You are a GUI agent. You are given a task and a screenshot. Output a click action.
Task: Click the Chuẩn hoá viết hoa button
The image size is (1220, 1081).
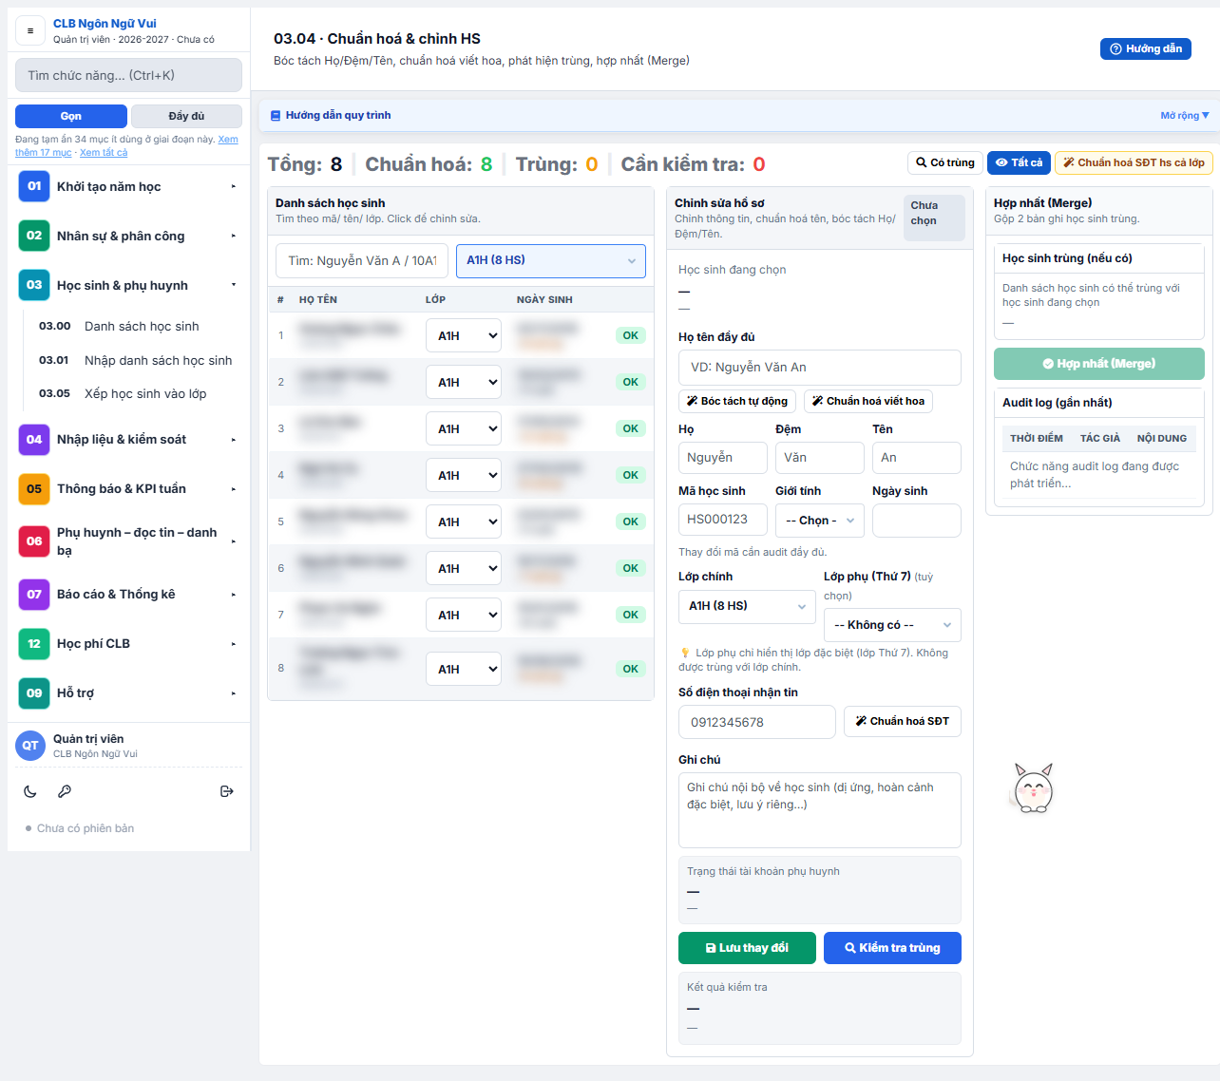868,401
